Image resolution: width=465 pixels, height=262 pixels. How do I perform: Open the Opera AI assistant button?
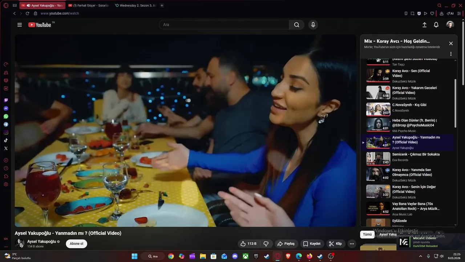tap(450, 13)
